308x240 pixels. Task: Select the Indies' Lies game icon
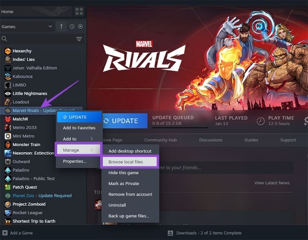click(8, 60)
